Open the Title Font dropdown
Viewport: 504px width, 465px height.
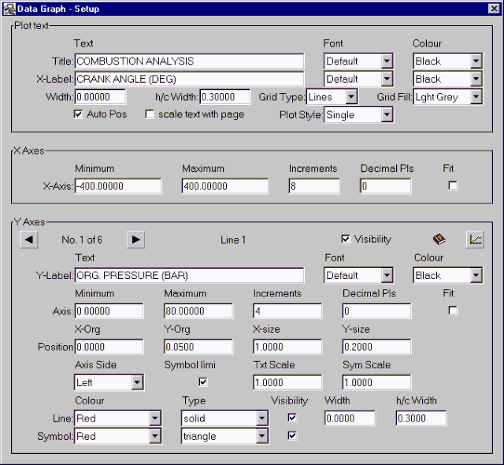coord(387,61)
